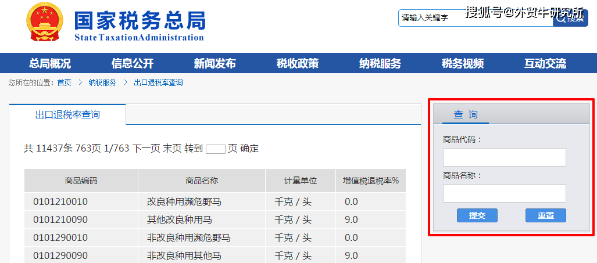This screenshot has height=263, width=597.
Task: Confirm page jump with 确定
Action: pyautogui.click(x=249, y=149)
